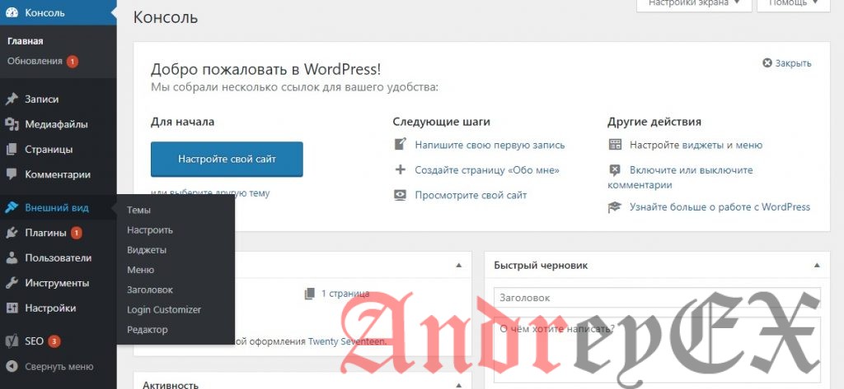This screenshot has width=844, height=389.
Task: Follow the Создайте страницу «Обо мне» link
Action: tap(487, 170)
